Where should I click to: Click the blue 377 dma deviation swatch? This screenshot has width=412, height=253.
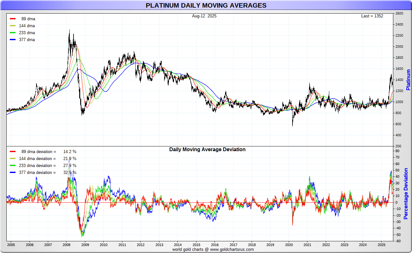(x=13, y=172)
